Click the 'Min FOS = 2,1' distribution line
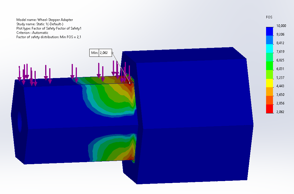 tap(49, 37)
